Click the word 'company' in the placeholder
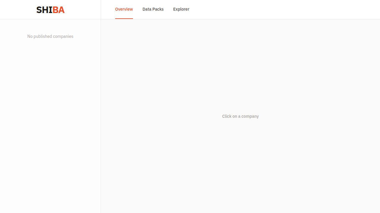This screenshot has height=213, width=380. 250,116
